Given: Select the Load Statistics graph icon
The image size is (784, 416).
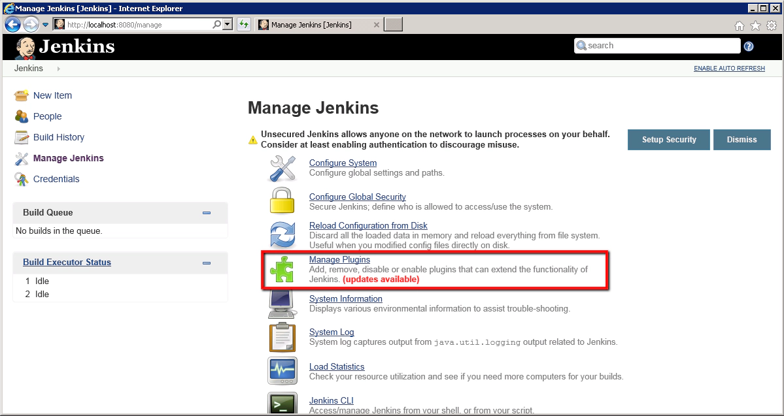Looking at the screenshot, I should pos(282,372).
